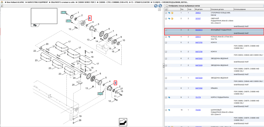The image size is (264, 127).
Task: Open part number link 84435013
Action: (199, 30)
